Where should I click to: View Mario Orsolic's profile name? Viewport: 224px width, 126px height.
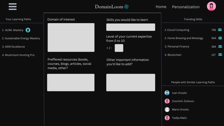point(180,110)
